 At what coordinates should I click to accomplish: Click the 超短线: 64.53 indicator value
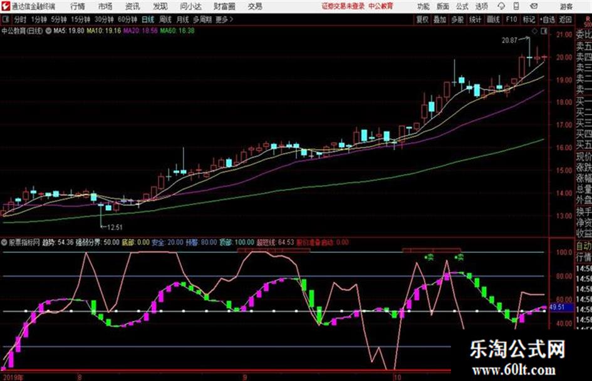tap(275, 243)
